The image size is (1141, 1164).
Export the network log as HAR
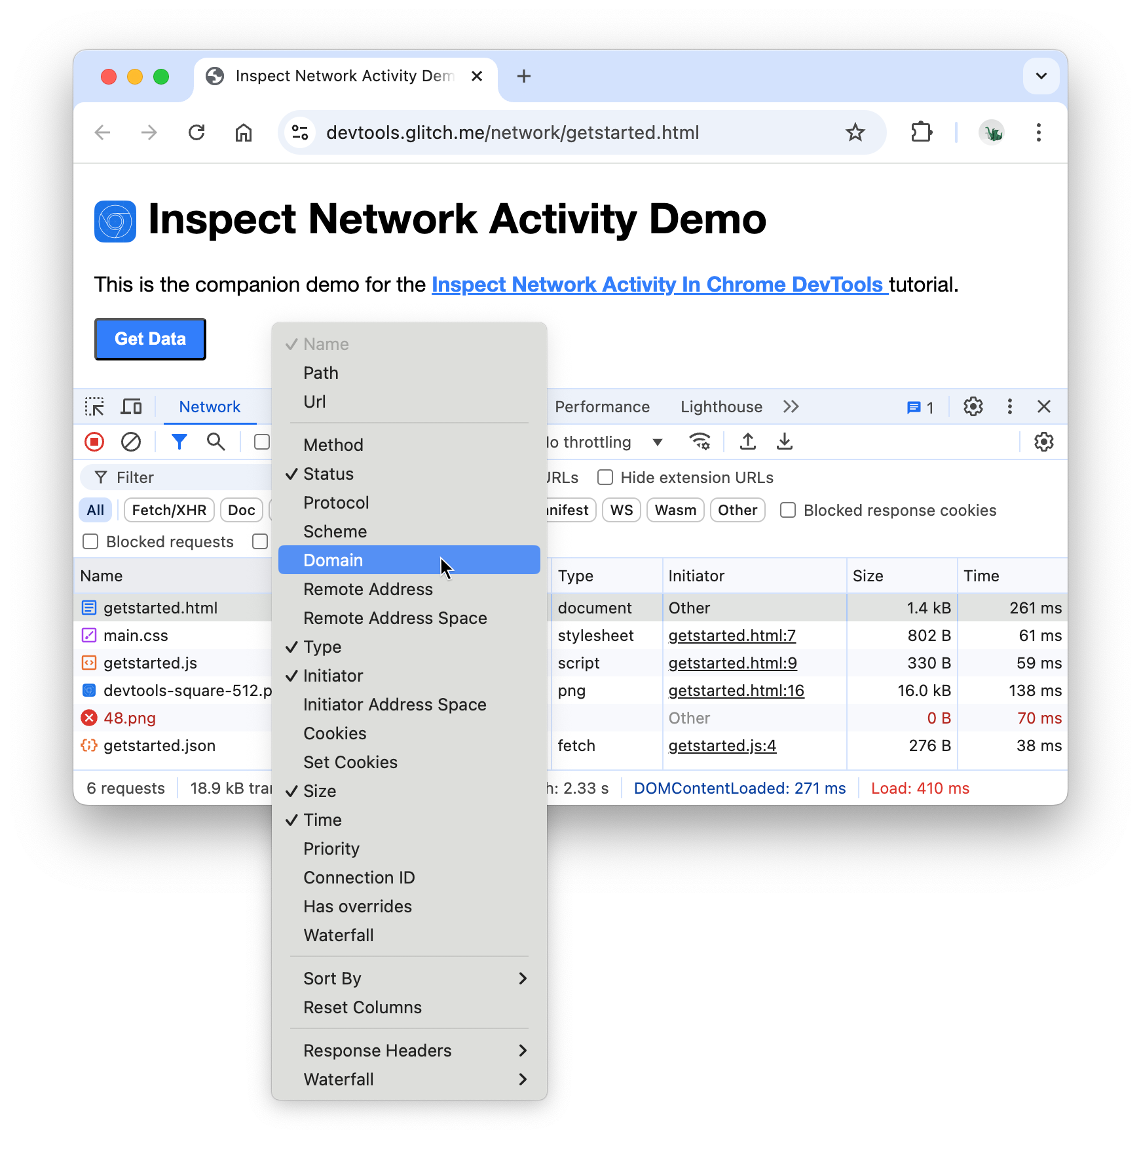point(784,442)
